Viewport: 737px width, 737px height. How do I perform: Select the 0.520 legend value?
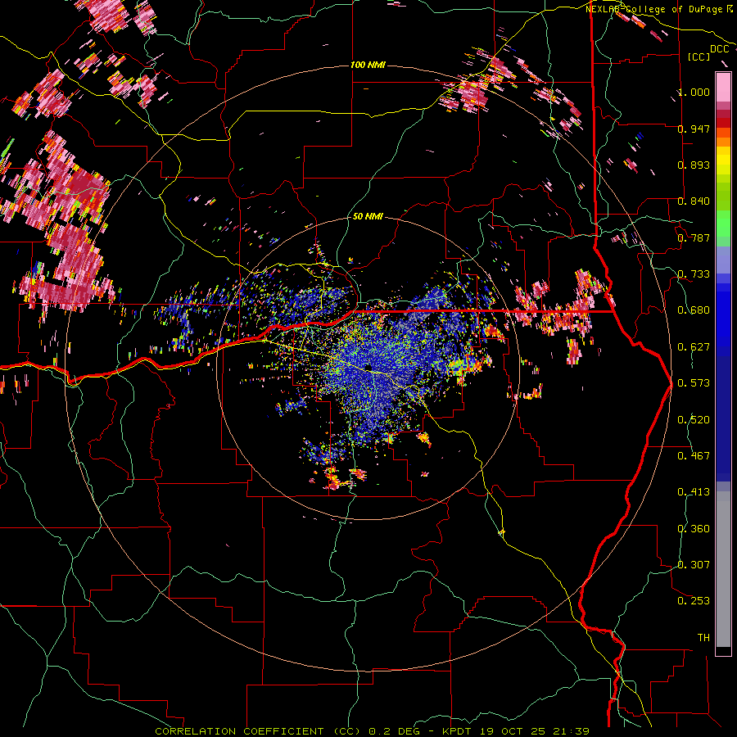(x=694, y=420)
